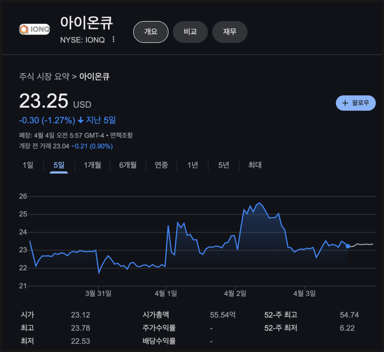384x352 pixels.
Task: Switch to the 비교 compare tab
Action: tap(190, 32)
